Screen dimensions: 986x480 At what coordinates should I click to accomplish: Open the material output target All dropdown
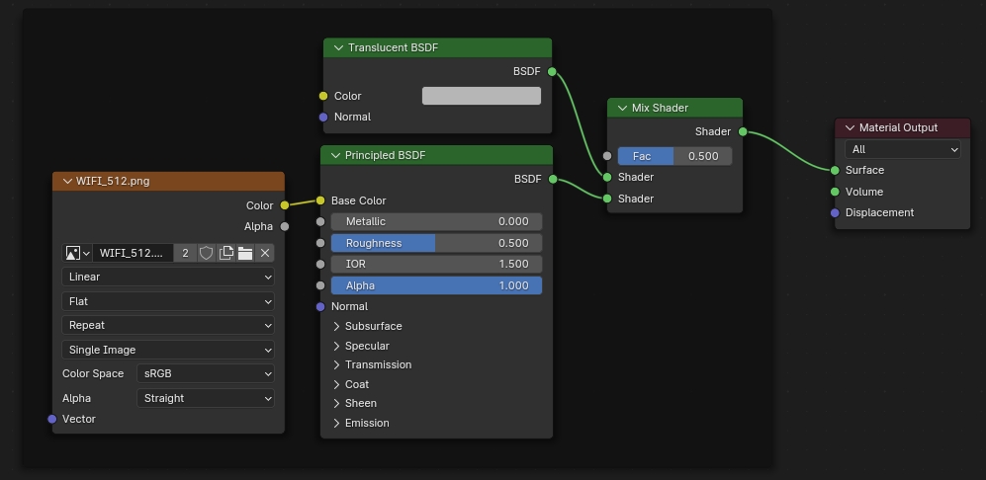pos(903,149)
